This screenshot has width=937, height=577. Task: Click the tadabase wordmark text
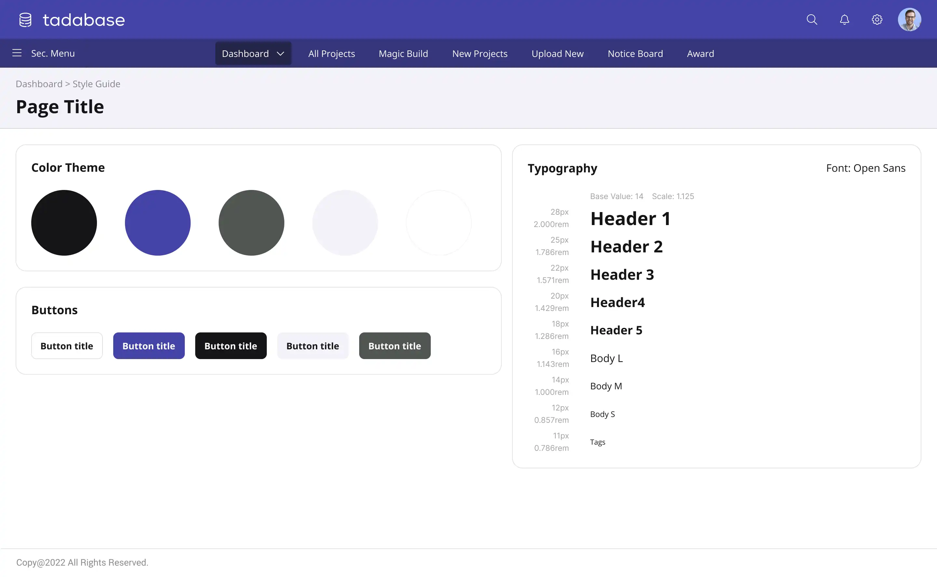pos(84,20)
